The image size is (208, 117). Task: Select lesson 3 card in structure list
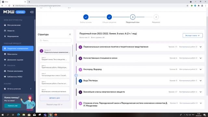[x=55, y=74]
